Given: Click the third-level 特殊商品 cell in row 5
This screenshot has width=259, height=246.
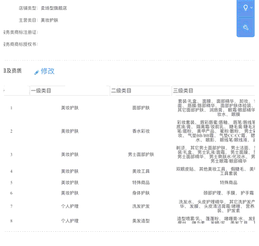Looking at the screenshot, I should (x=228, y=183).
